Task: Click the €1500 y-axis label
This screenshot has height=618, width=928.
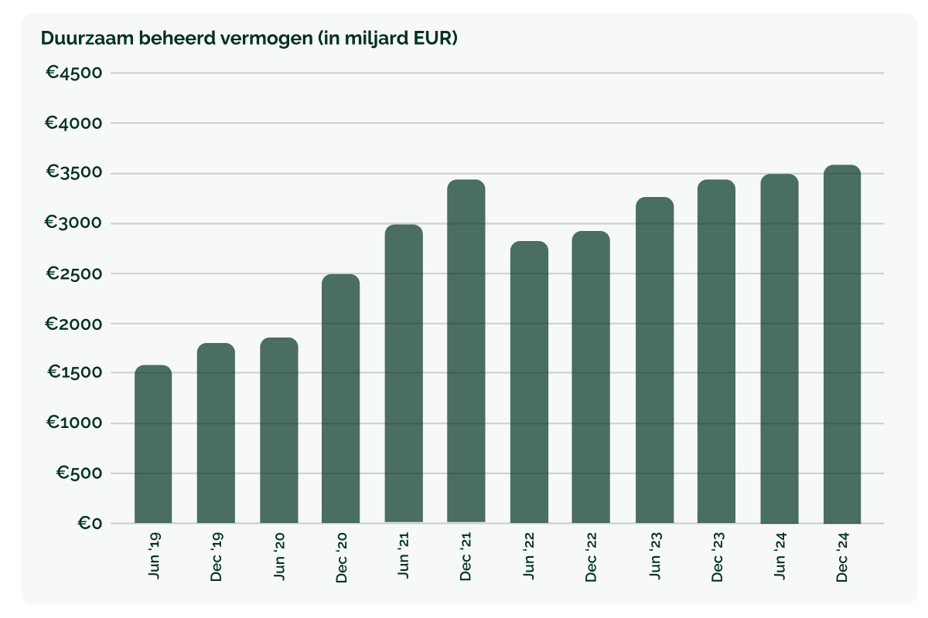Action: 75,373
